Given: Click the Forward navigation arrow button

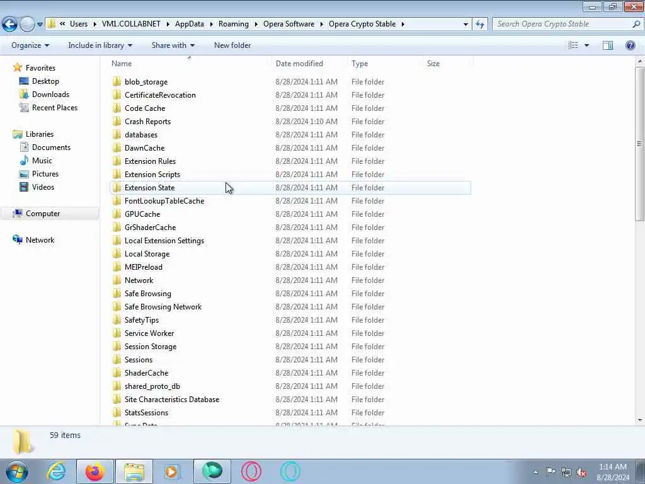Looking at the screenshot, I should point(27,25).
